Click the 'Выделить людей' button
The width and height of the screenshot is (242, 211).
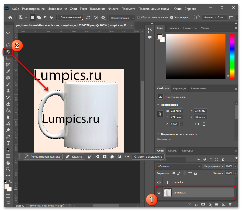tap(71, 18)
